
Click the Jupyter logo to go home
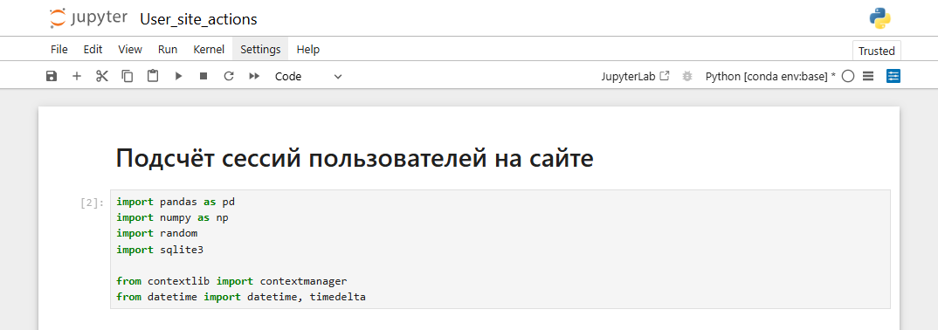(88, 18)
